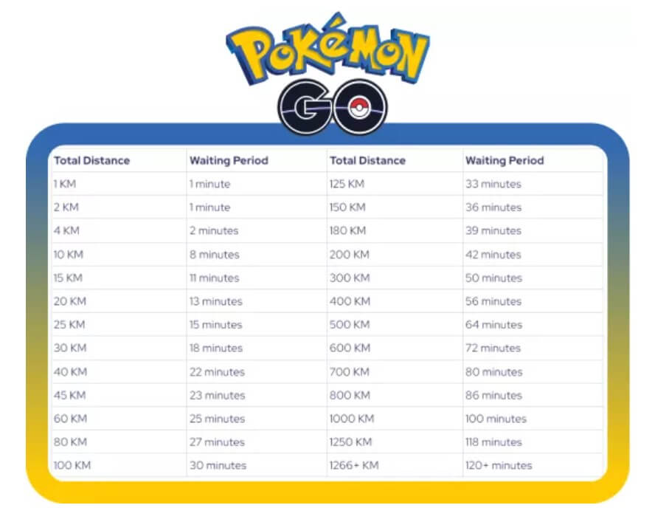Click the 64 minutes waiting cell
Image resolution: width=652 pixels, height=522 pixels.
(x=493, y=325)
